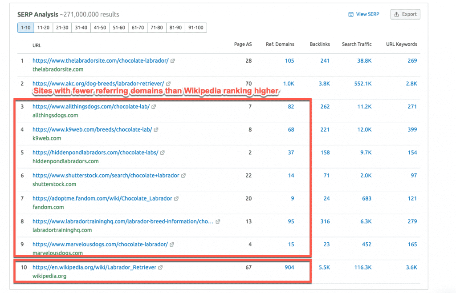
Task: Open the 1.0K referring domains link for akc.org
Action: point(288,84)
